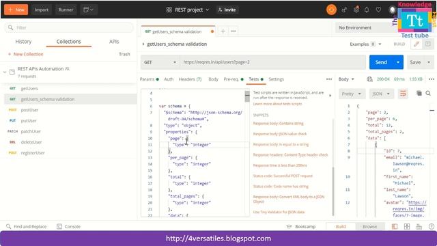Open the response Body dropdown
Viewport: 437px width, 246px height.
[x=346, y=79]
